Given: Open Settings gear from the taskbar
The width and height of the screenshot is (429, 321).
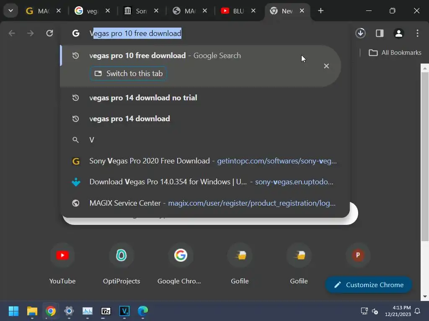Looking at the screenshot, I should tap(69, 311).
